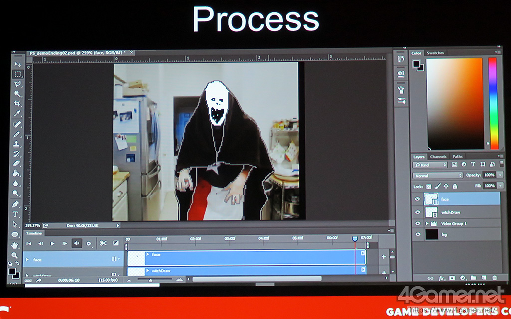This screenshot has height=319, width=511.
Task: Hide the Video Group 1 layer
Action: tap(418, 224)
